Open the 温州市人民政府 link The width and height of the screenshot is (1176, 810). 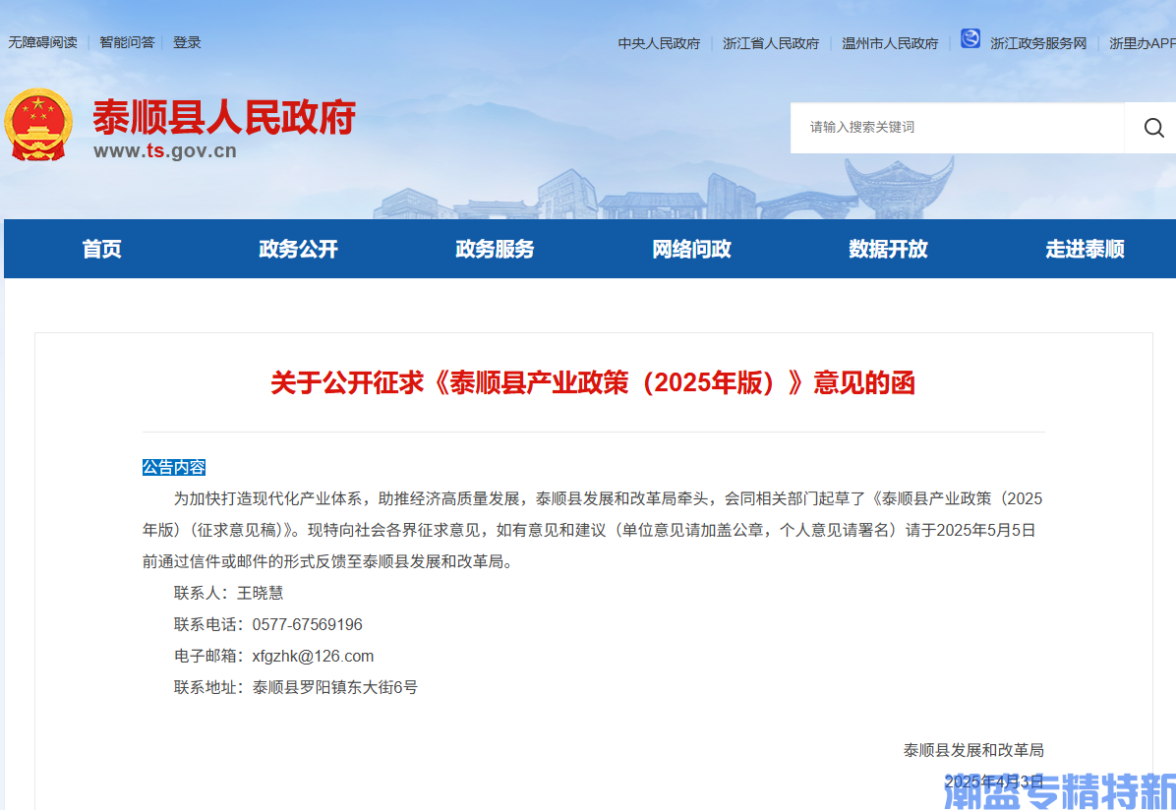click(890, 43)
